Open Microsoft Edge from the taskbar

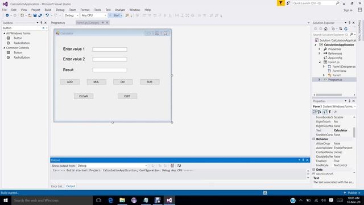pyautogui.click(x=111, y=200)
